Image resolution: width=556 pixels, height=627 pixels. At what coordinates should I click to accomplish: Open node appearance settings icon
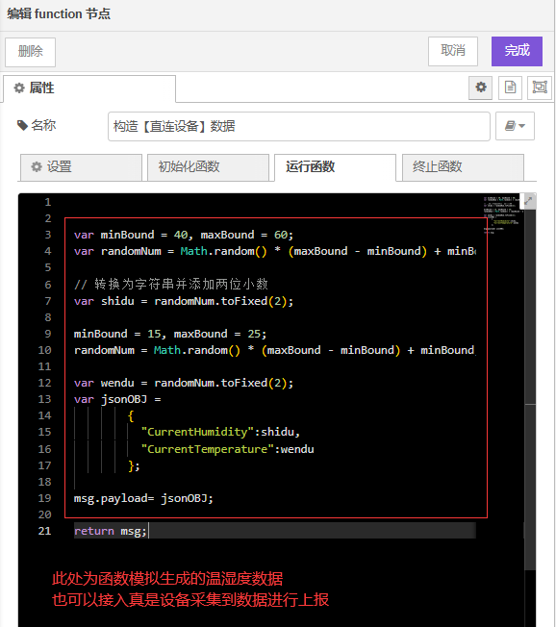tap(540, 88)
